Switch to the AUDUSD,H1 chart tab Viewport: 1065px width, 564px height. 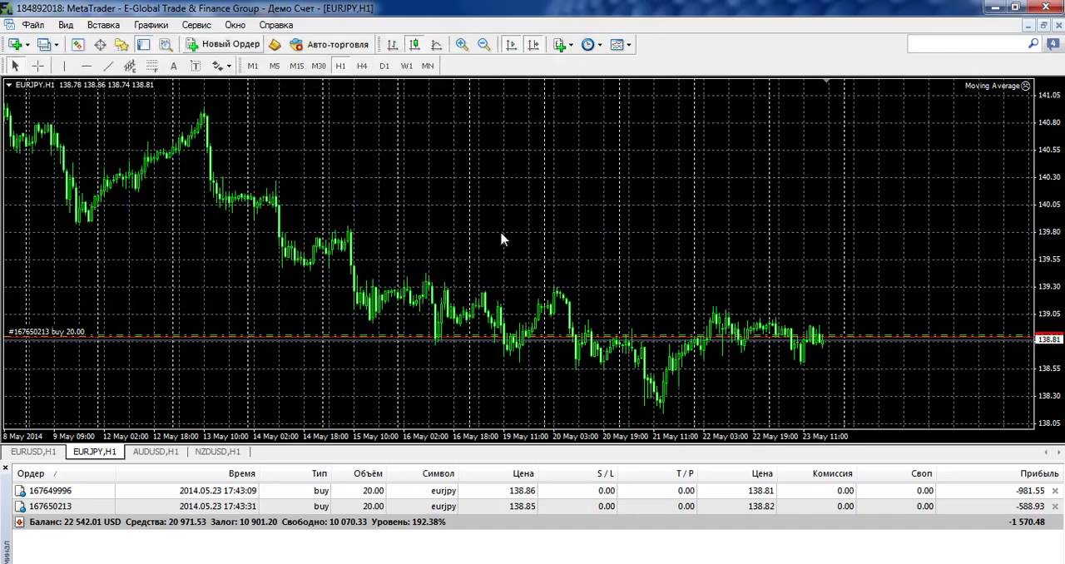(x=156, y=452)
